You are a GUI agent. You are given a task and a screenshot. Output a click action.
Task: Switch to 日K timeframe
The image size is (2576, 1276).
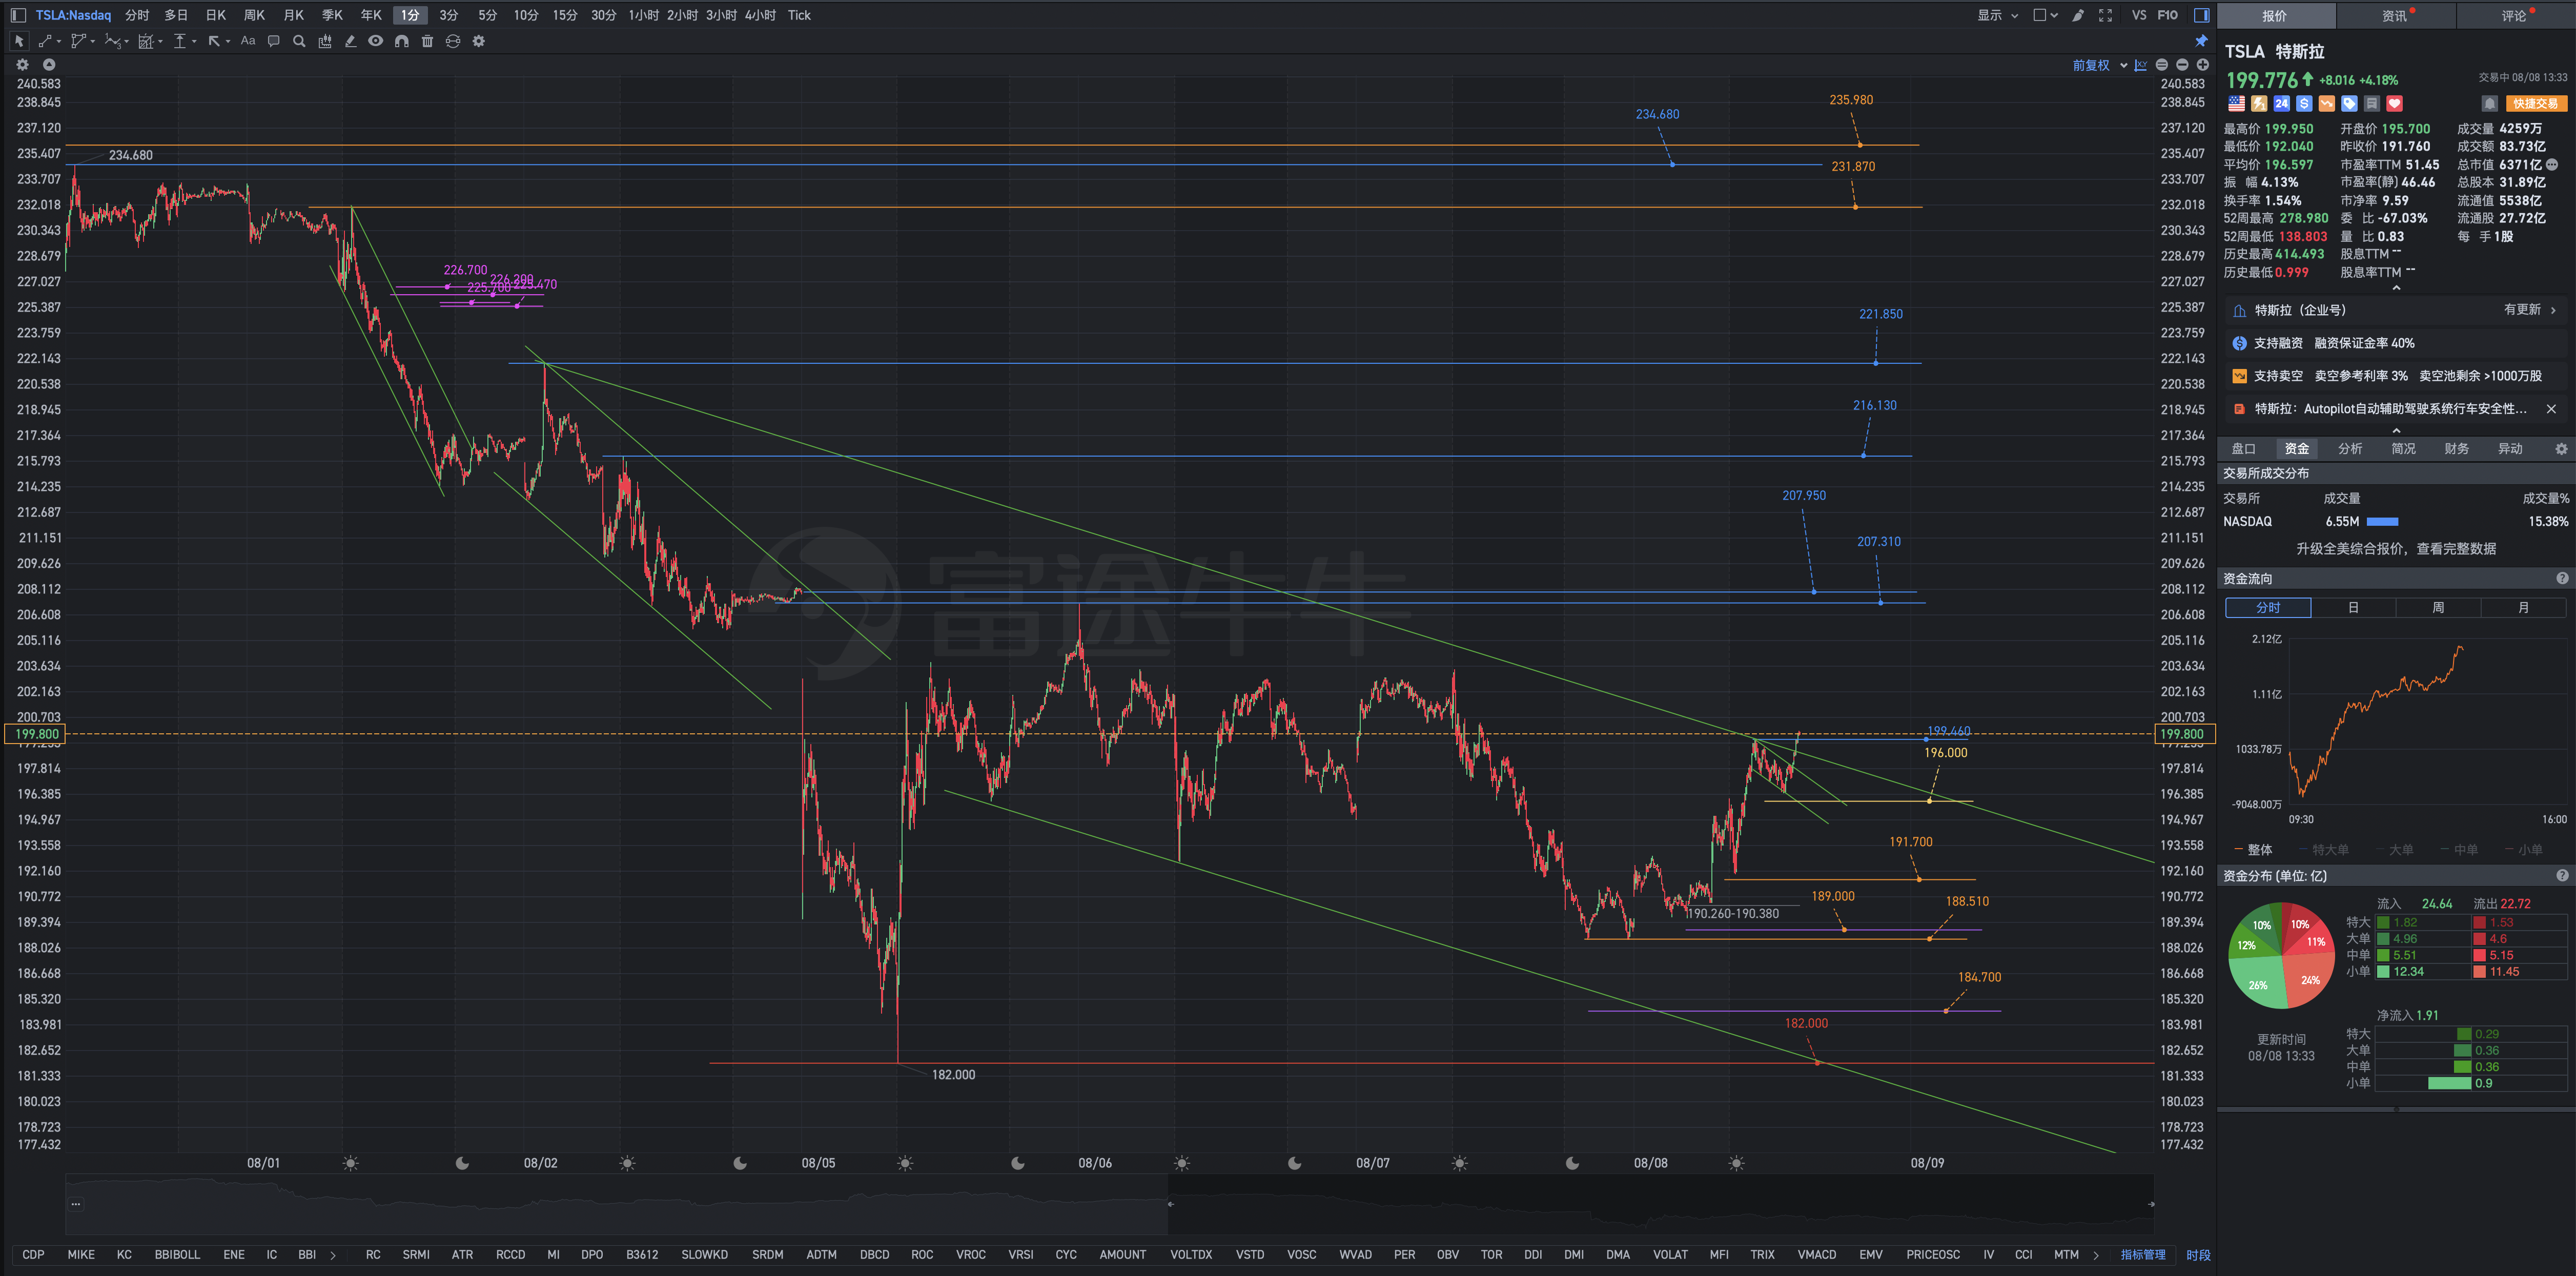[x=216, y=15]
